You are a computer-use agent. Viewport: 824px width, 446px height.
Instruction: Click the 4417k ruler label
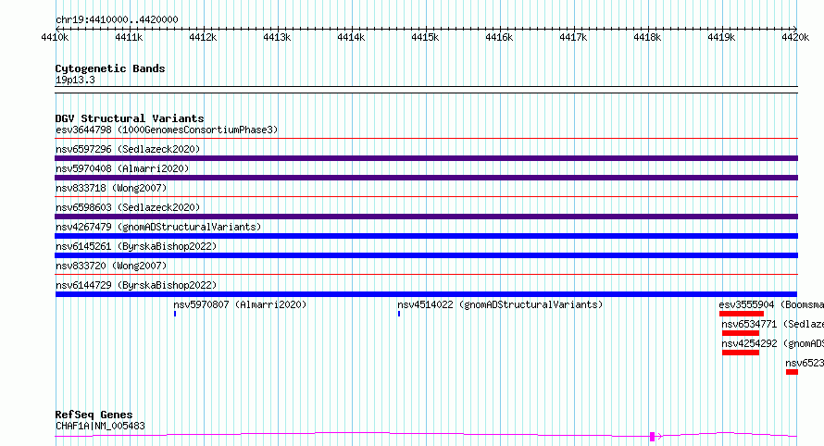pyautogui.click(x=573, y=37)
